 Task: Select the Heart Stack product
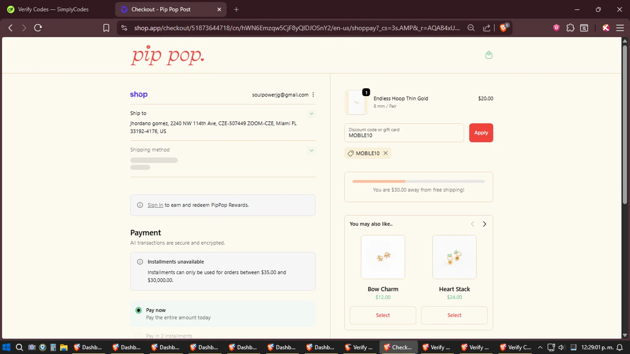pyautogui.click(x=454, y=315)
